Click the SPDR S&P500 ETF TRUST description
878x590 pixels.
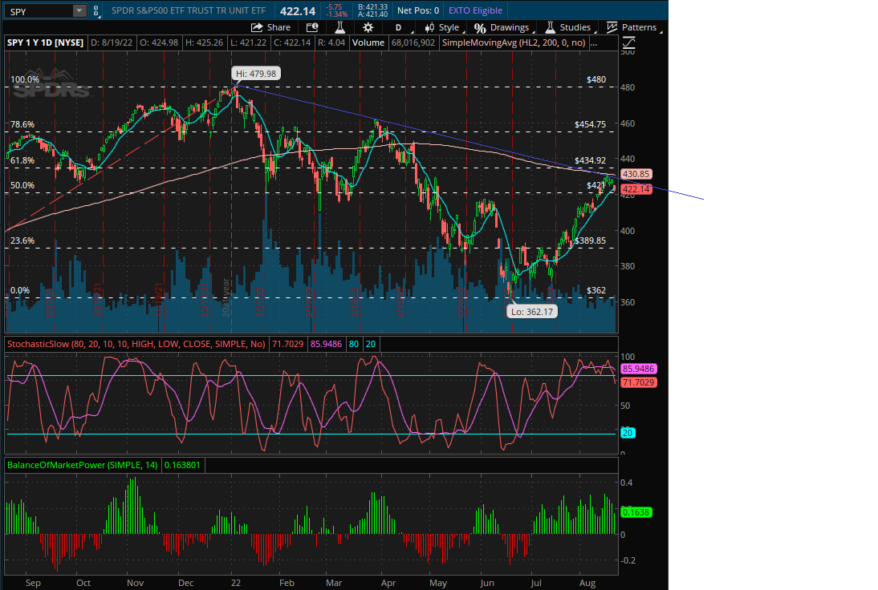pos(189,10)
